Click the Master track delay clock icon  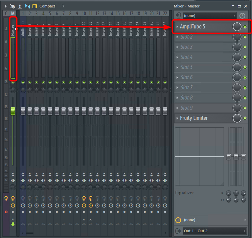click(13, 205)
